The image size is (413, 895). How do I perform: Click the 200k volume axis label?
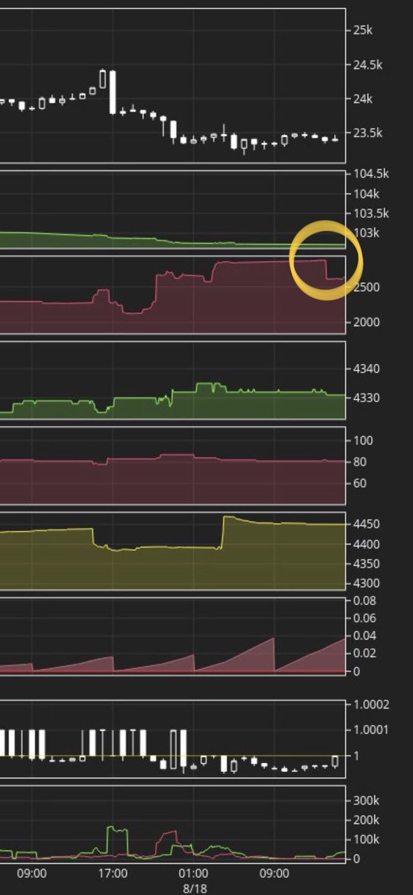367,820
